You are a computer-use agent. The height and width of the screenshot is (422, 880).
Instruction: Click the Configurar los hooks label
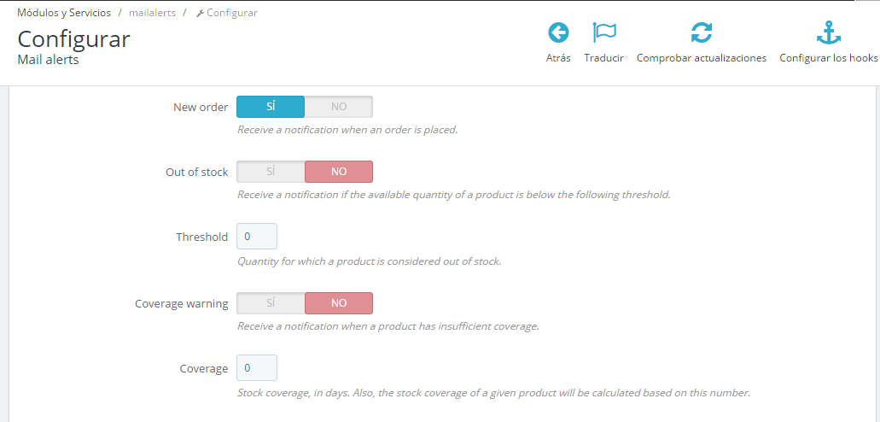(829, 58)
